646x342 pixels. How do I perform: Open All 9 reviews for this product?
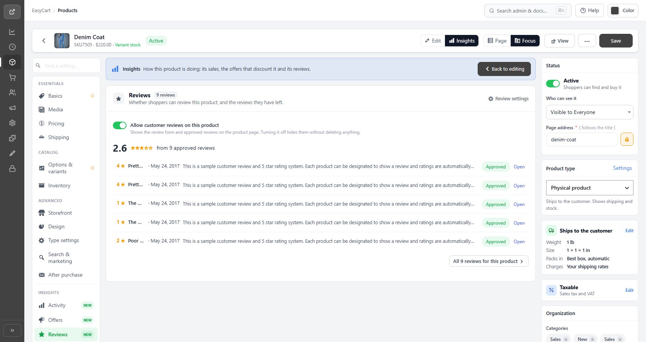(x=489, y=261)
